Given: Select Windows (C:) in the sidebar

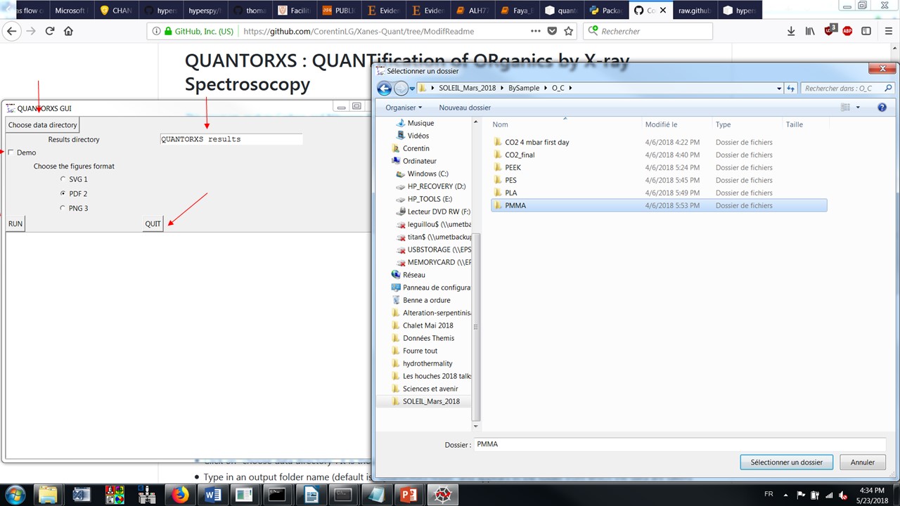Looking at the screenshot, I should pyautogui.click(x=427, y=174).
